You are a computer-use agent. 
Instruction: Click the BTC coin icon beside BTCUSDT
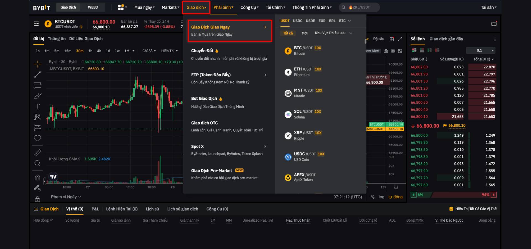coord(48,24)
